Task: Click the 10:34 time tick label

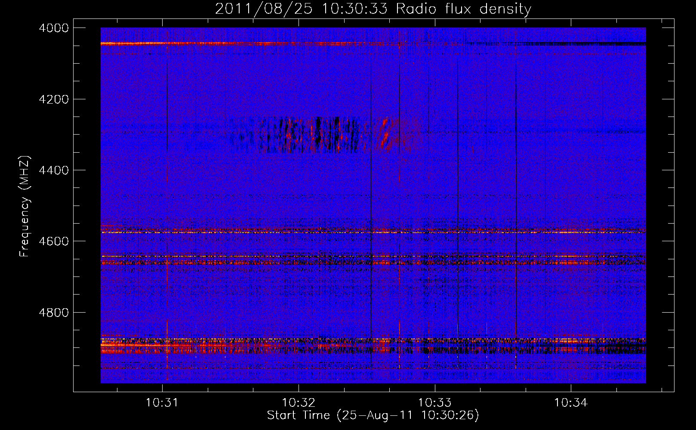Action: pos(571,403)
